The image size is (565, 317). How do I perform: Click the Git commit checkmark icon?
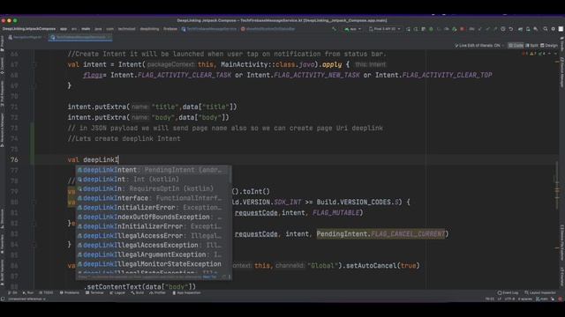tap(488, 29)
